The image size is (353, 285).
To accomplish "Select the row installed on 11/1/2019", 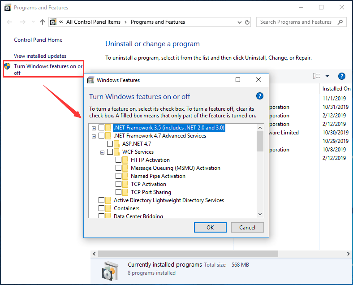I will 334,99.
